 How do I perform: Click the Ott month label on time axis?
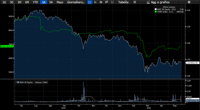(x=79, y=106)
